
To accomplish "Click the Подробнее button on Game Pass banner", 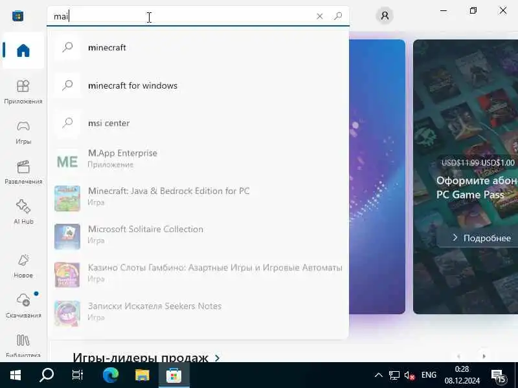I will (478, 238).
